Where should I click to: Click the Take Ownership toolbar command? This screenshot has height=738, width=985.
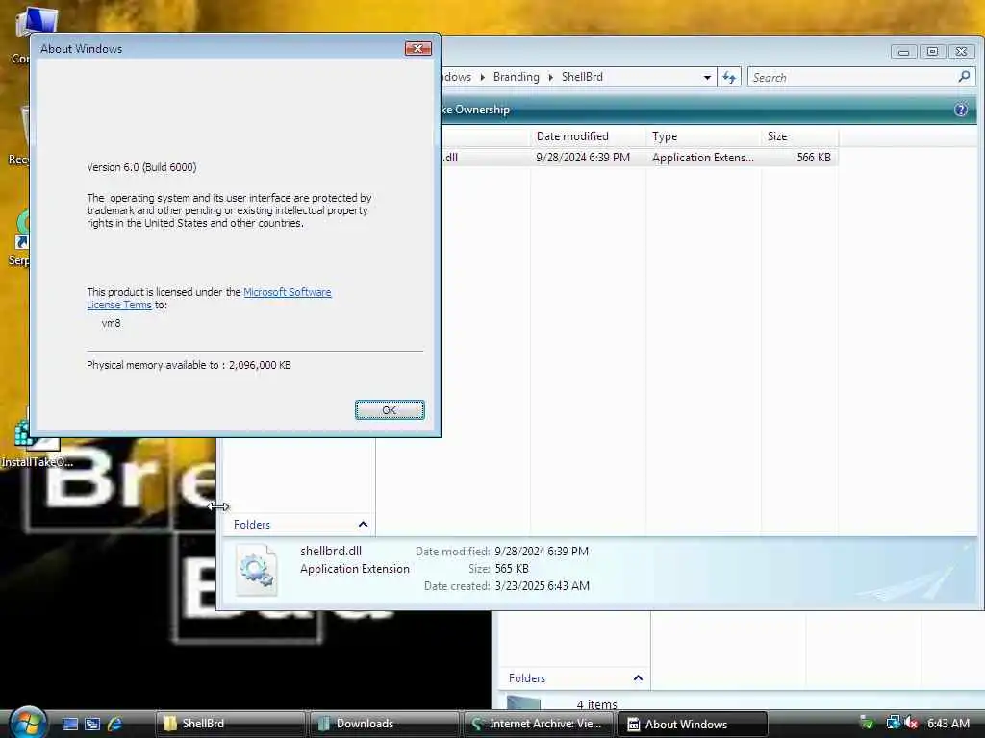(x=475, y=110)
